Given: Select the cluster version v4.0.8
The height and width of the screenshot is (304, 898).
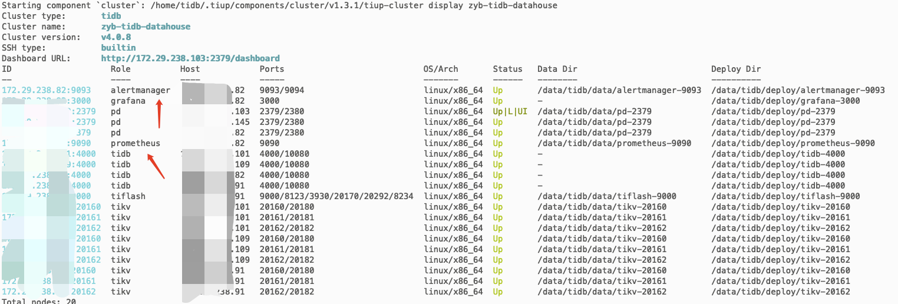Looking at the screenshot, I should (x=115, y=37).
